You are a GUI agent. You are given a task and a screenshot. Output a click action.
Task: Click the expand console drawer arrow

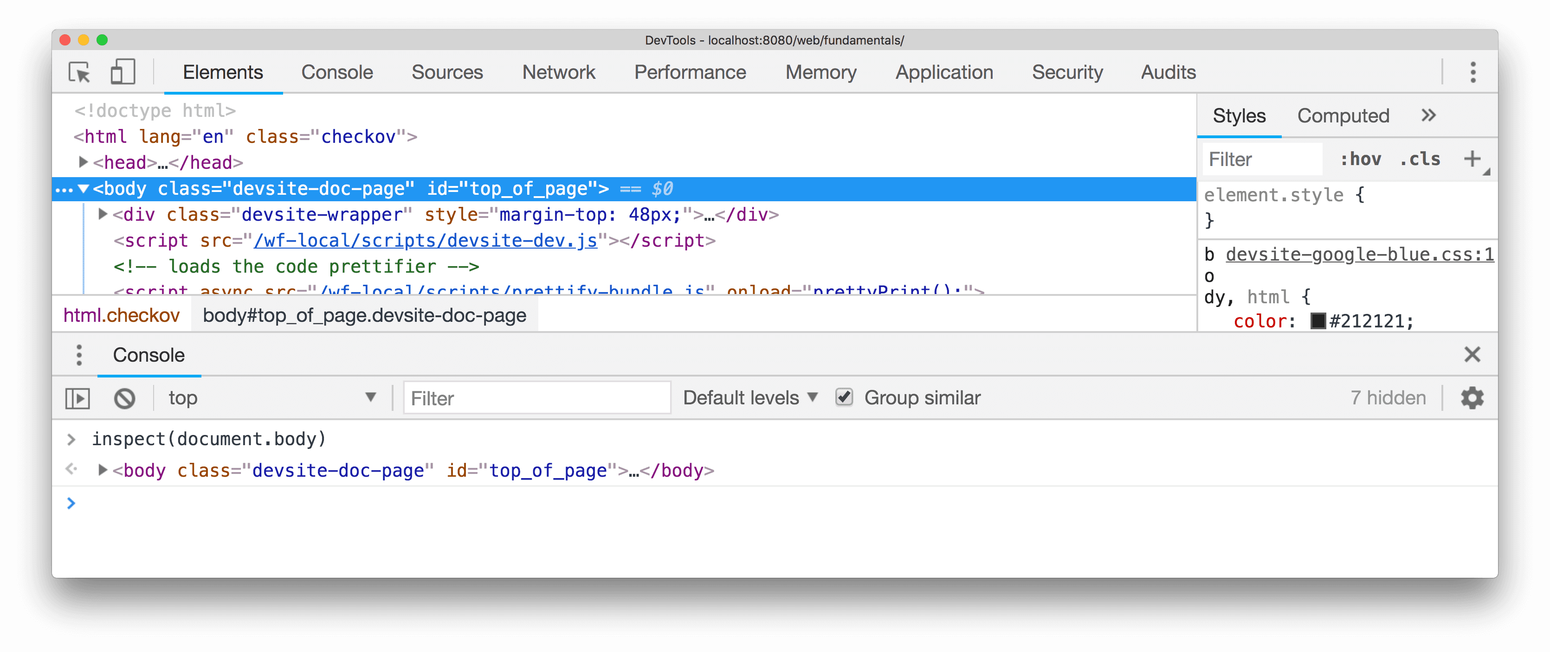tap(79, 398)
